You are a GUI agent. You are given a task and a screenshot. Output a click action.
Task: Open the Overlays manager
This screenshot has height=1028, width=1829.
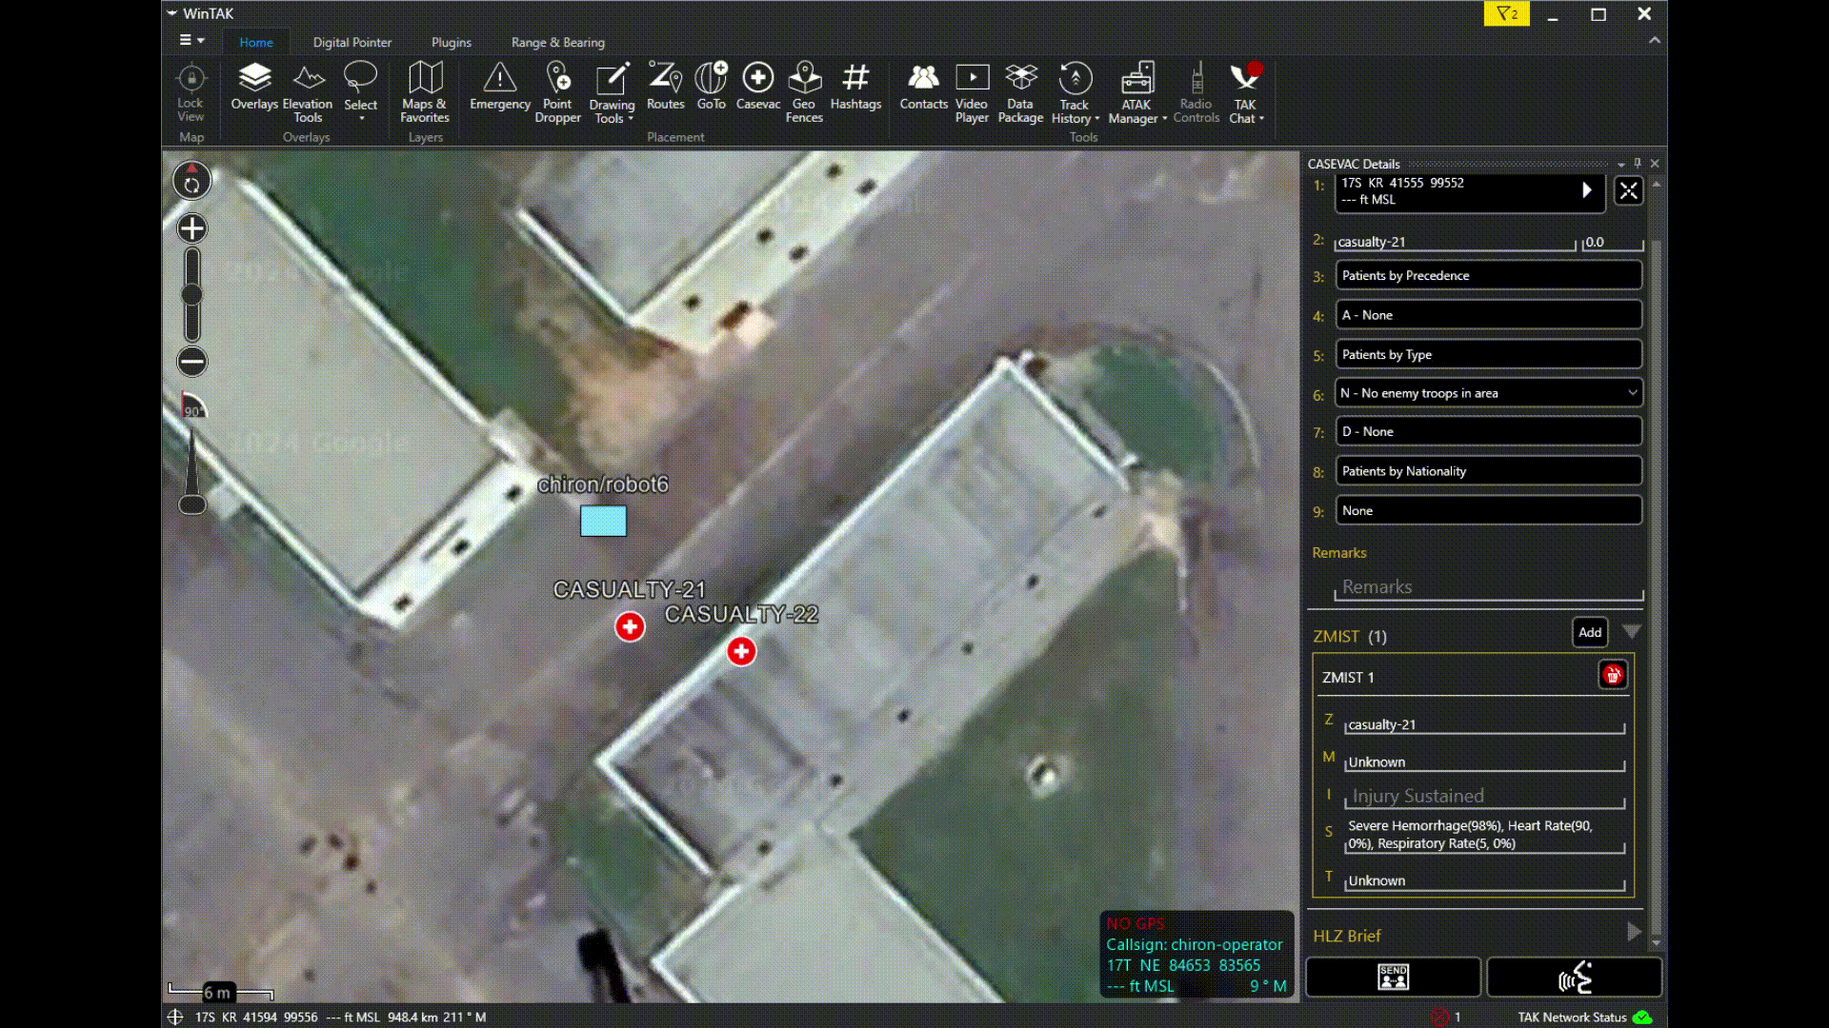tap(254, 87)
